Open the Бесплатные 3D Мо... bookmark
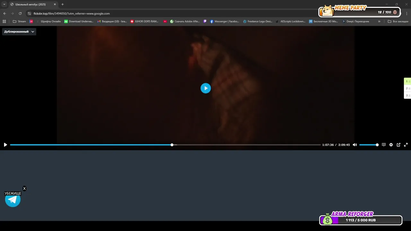 click(x=324, y=21)
